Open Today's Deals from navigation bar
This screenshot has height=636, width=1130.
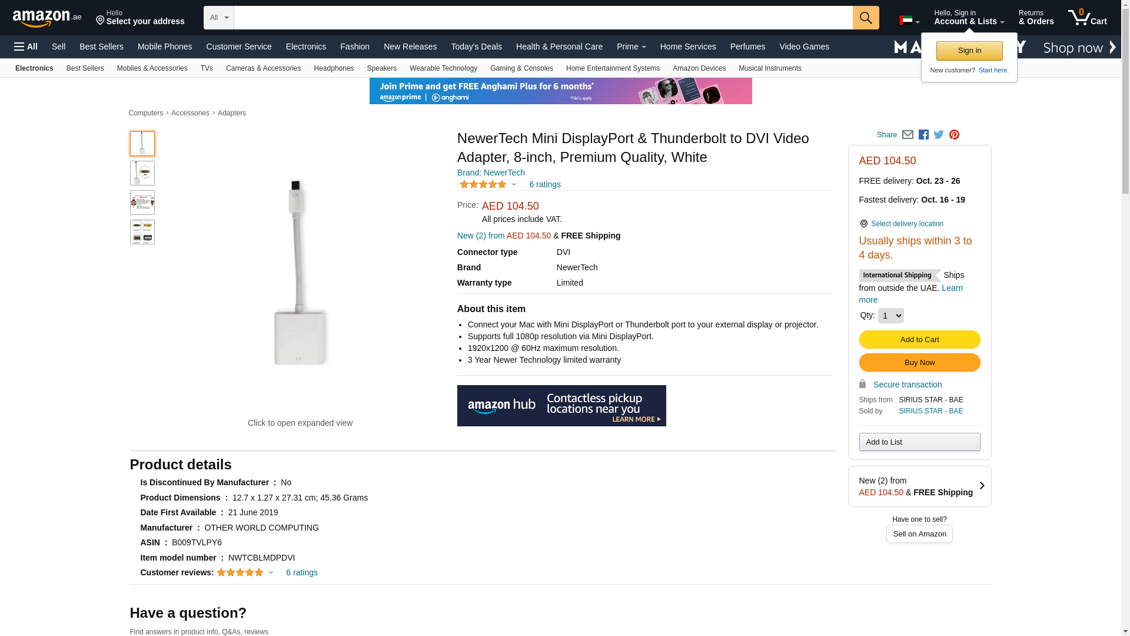476,47
